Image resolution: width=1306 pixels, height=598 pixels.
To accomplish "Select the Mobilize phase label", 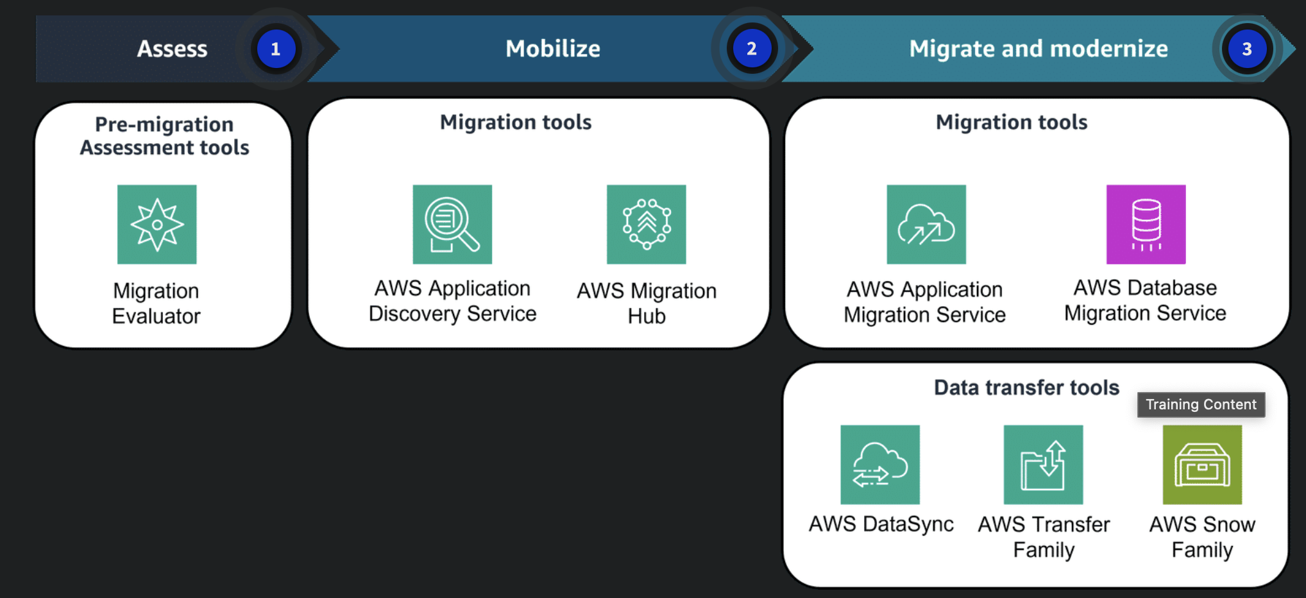I will (x=553, y=49).
